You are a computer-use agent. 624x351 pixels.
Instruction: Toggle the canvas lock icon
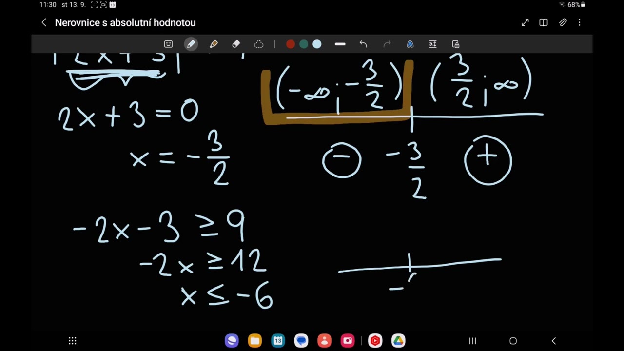coord(456,44)
